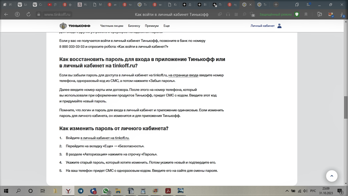
Task: Open WhatsApp from the taskbar
Action: tap(106, 191)
